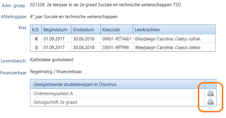
Task: Click the Geregistreerde studiebewijzen in Discimus header
Action: click(75, 84)
